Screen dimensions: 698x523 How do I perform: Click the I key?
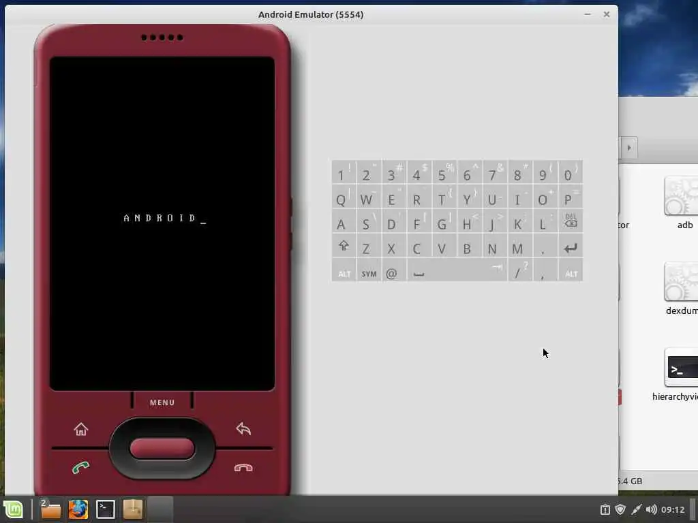tap(520, 197)
